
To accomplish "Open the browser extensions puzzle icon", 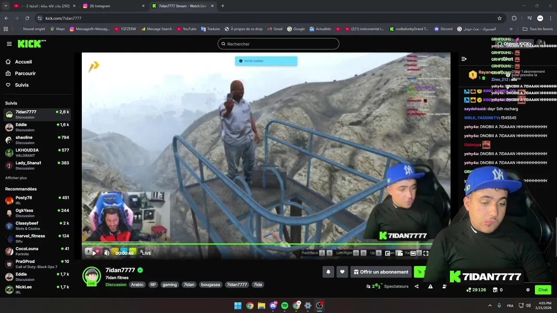I will coord(514,18).
